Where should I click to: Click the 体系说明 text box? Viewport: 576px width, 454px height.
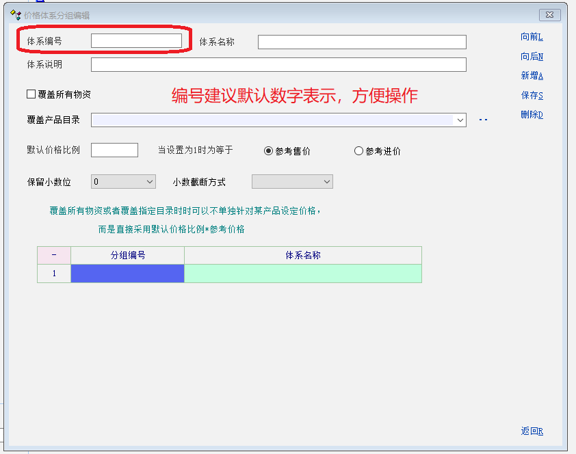tap(278, 65)
